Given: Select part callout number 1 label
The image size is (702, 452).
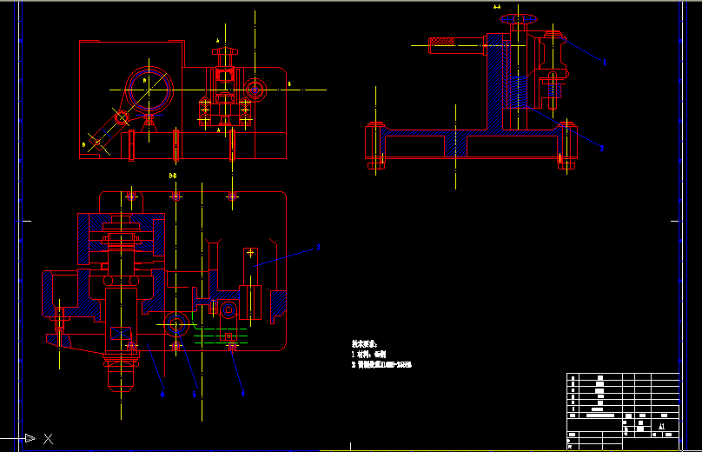Looking at the screenshot, I should point(605,63).
